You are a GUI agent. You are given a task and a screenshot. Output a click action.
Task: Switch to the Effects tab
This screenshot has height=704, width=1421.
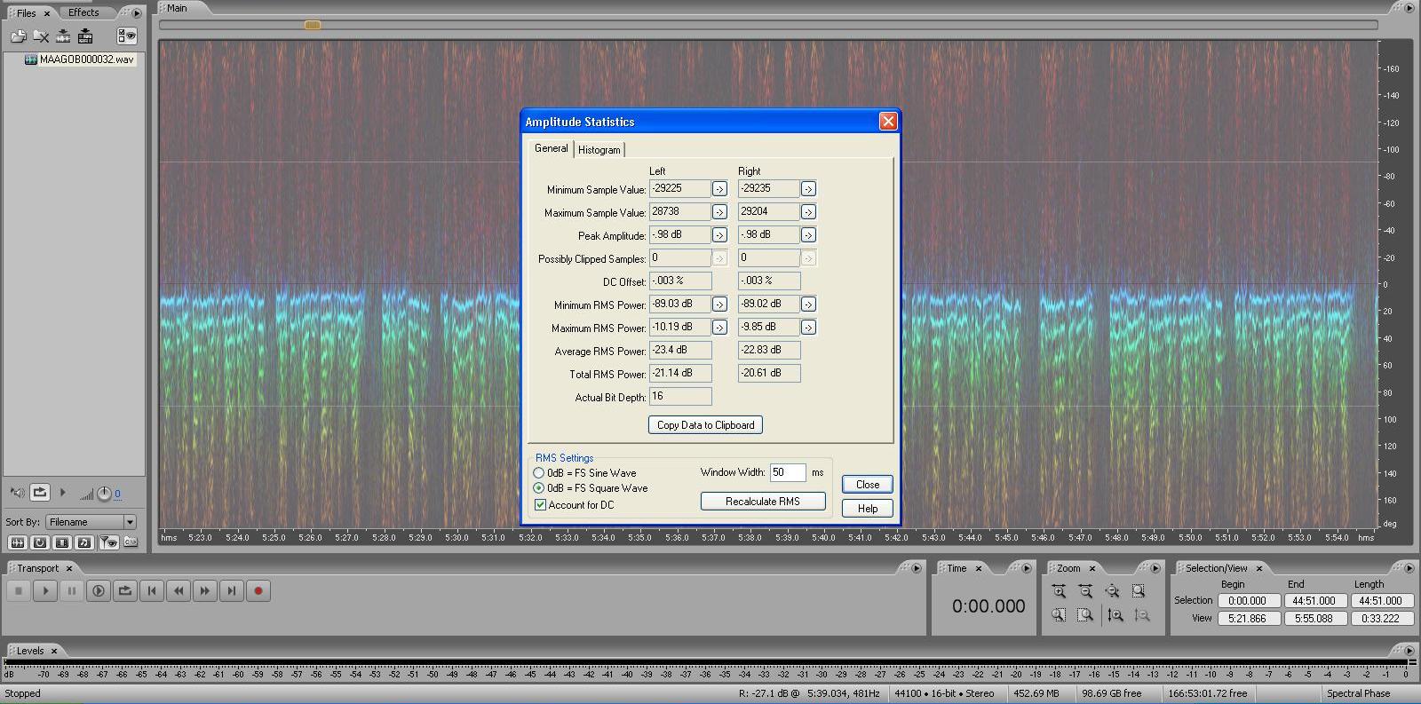[83, 12]
